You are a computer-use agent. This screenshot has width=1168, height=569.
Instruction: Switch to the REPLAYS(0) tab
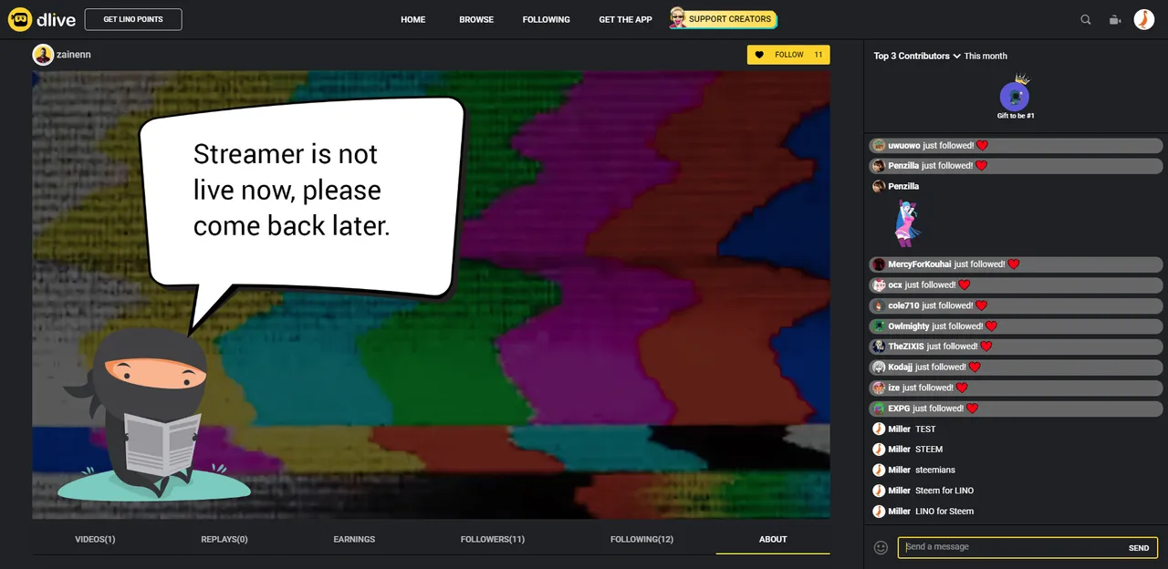point(224,540)
